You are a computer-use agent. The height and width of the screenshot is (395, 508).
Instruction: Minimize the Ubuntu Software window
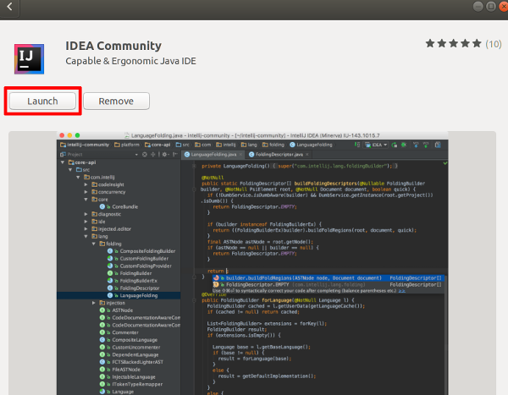(478, 6)
